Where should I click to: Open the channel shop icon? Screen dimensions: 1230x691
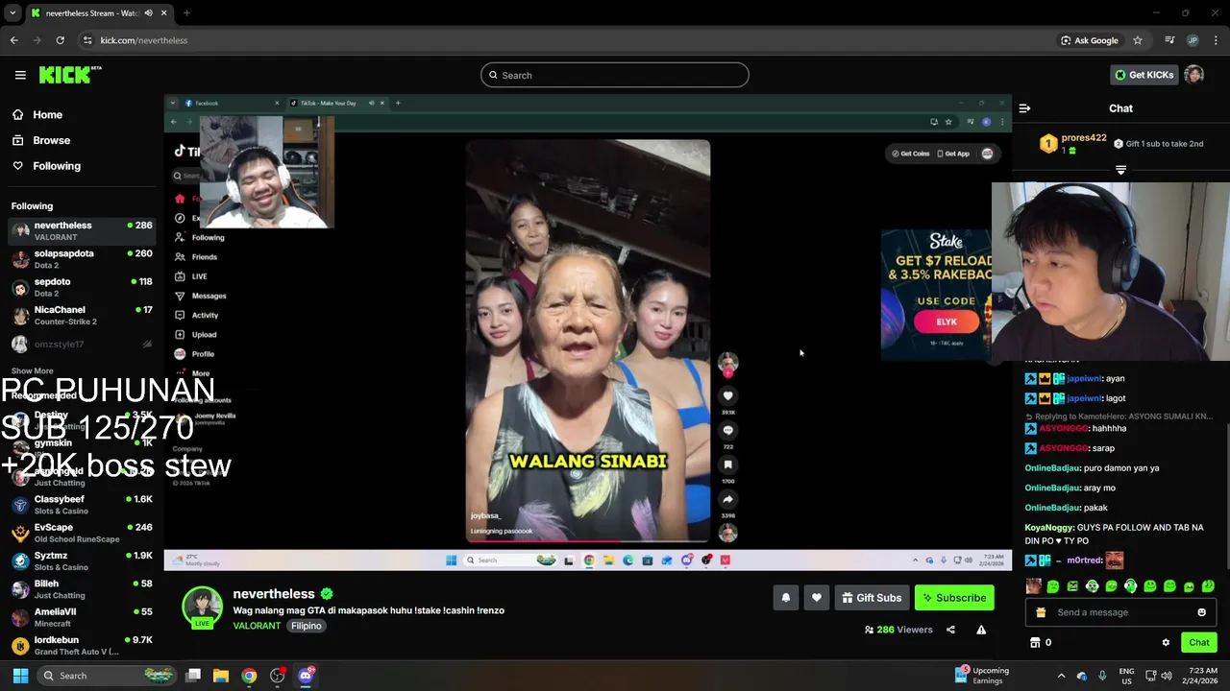pos(1035,643)
